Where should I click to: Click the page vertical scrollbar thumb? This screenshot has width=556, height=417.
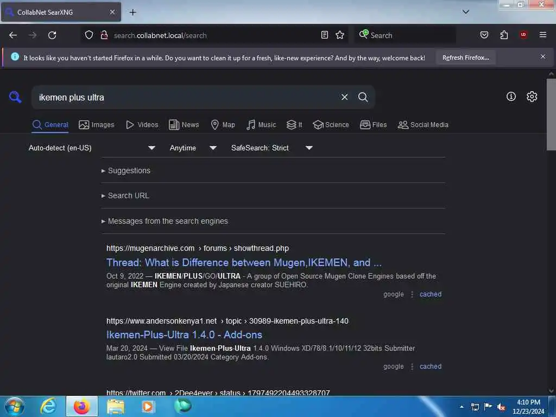point(551,114)
